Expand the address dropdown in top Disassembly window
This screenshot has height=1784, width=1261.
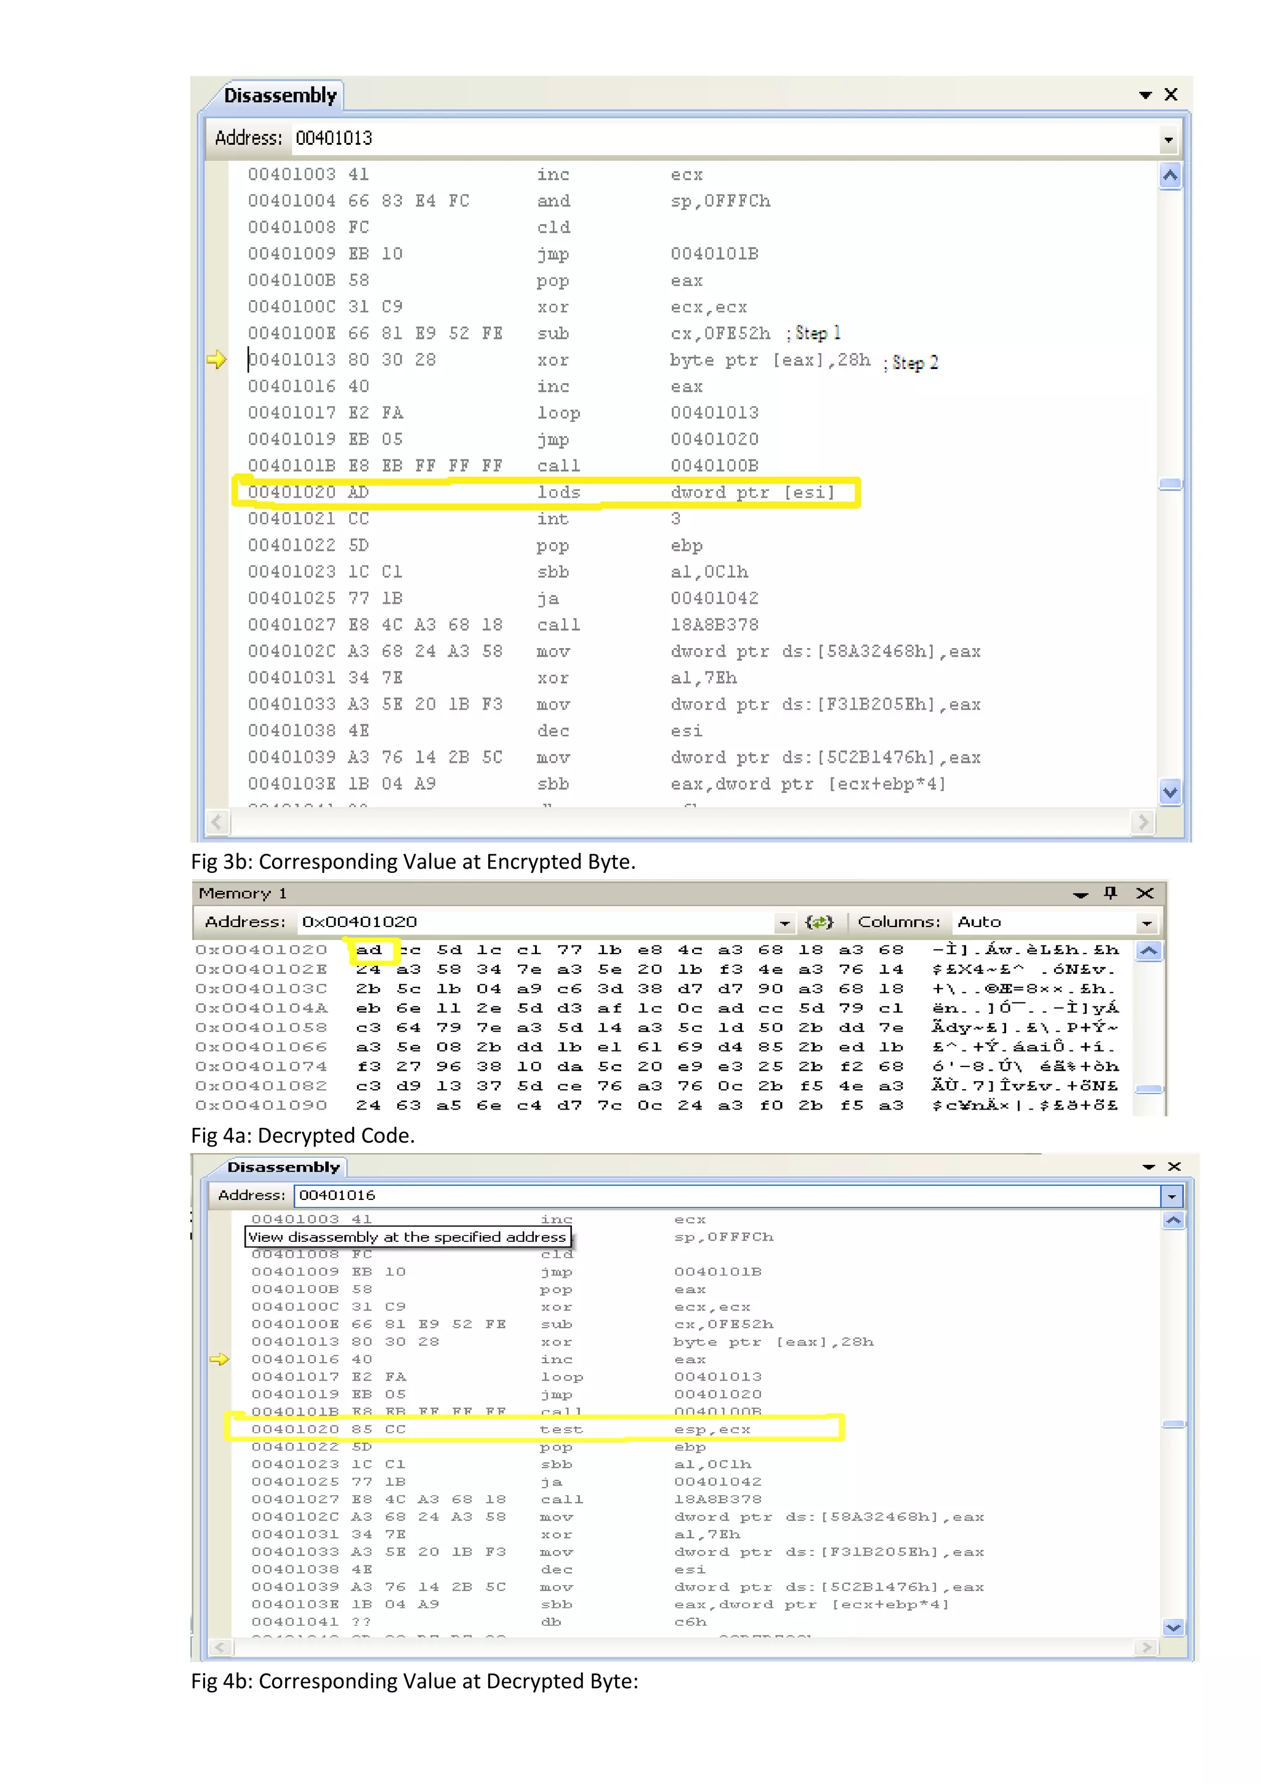(1168, 140)
